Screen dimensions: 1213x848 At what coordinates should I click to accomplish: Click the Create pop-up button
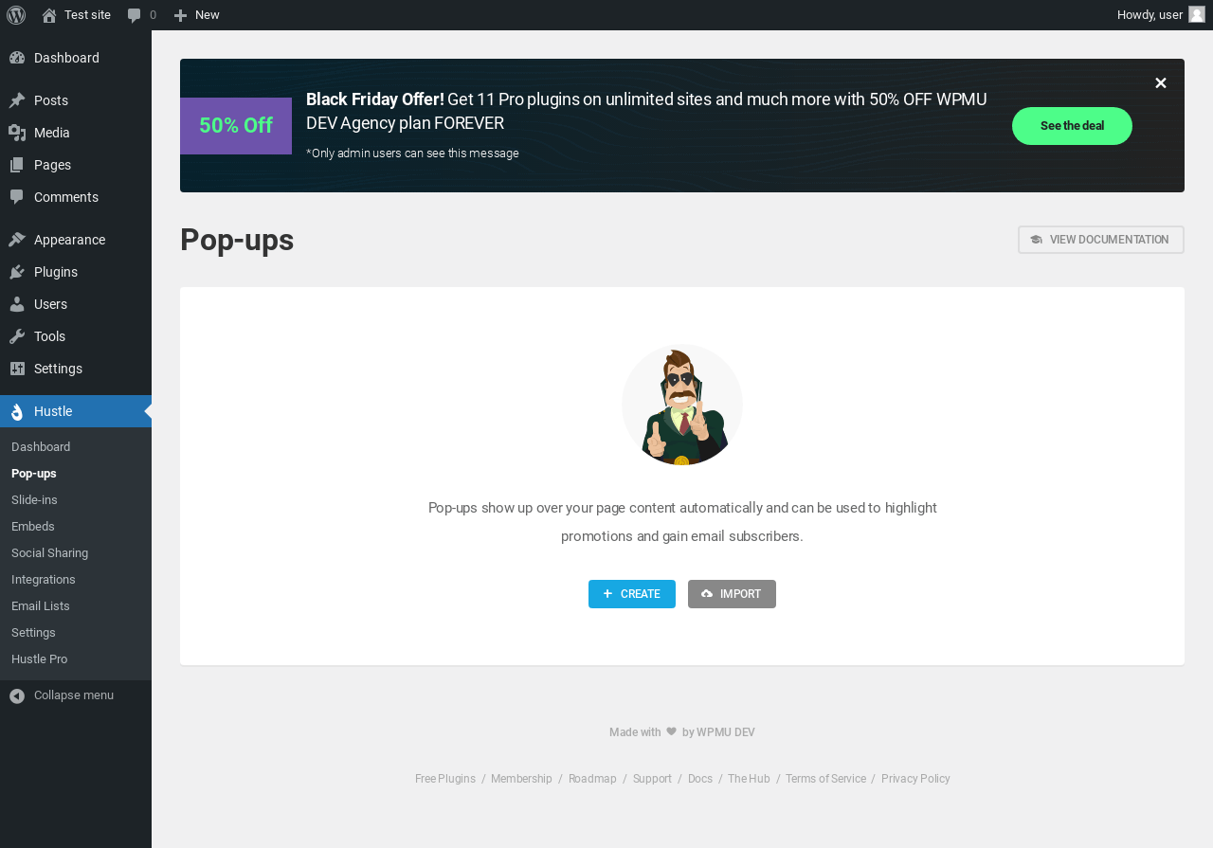coord(632,594)
